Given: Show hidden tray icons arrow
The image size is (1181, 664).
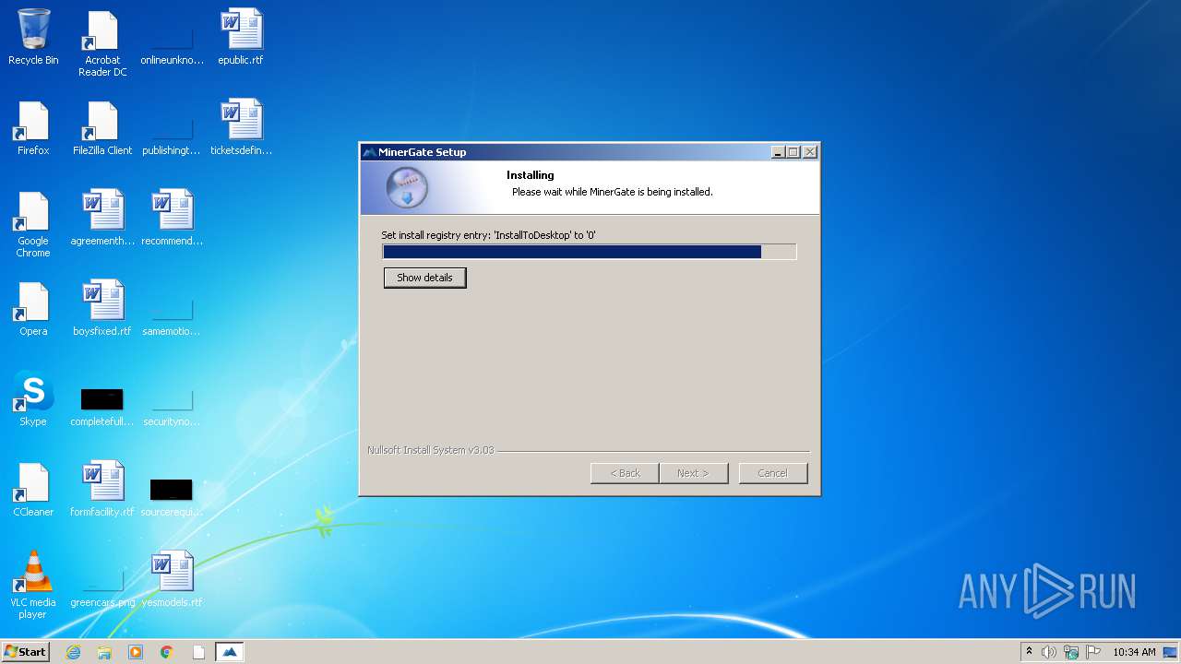Looking at the screenshot, I should tap(1029, 651).
